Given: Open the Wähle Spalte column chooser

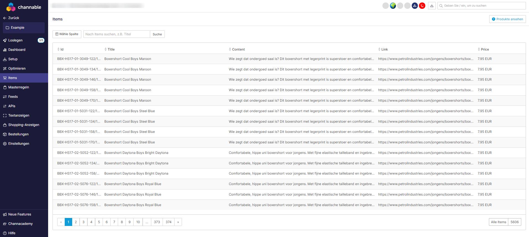Looking at the screenshot, I should [x=67, y=34].
